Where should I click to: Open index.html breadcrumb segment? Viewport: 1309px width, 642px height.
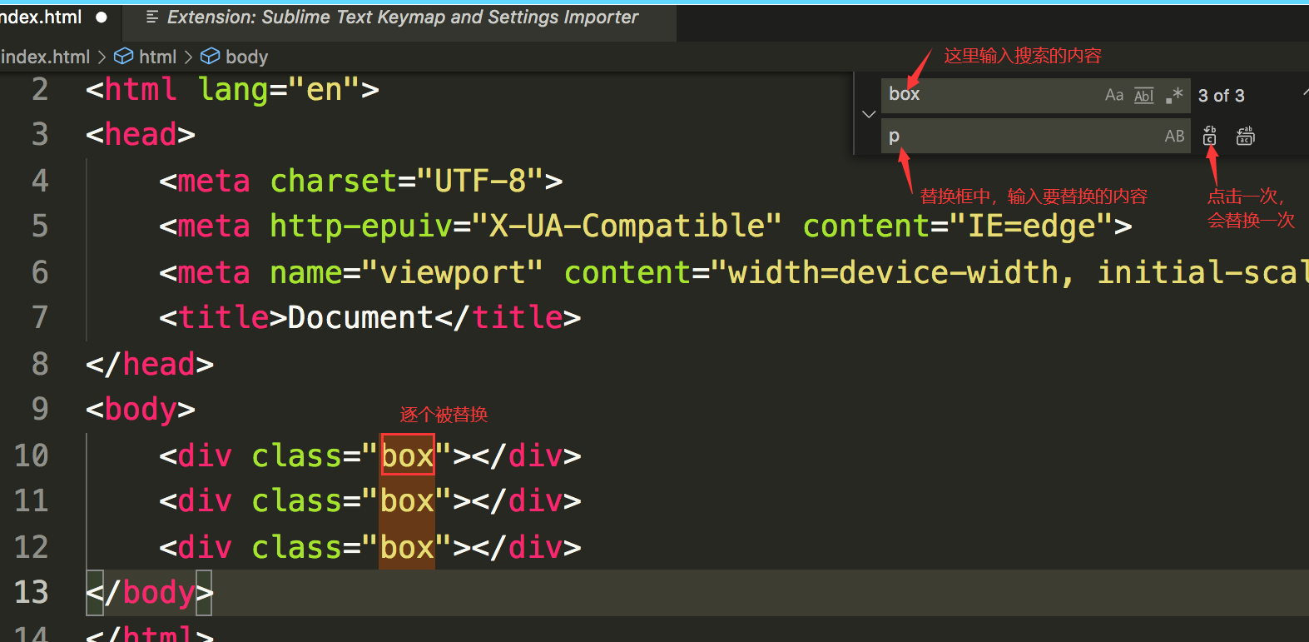45,57
